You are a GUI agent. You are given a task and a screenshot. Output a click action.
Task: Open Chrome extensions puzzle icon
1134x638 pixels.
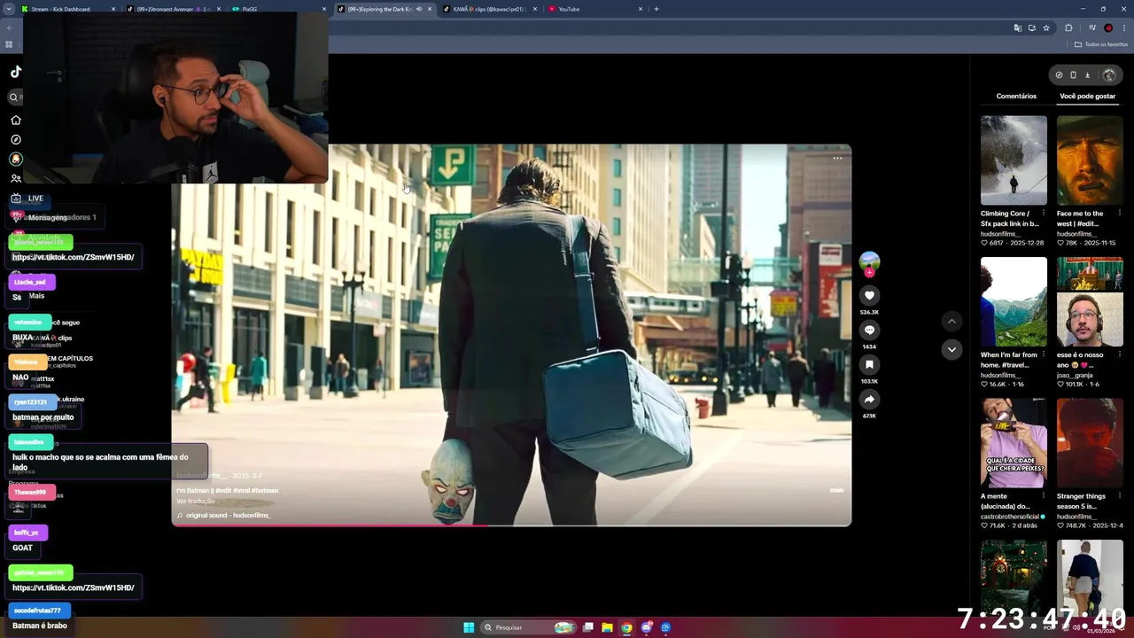(1068, 27)
